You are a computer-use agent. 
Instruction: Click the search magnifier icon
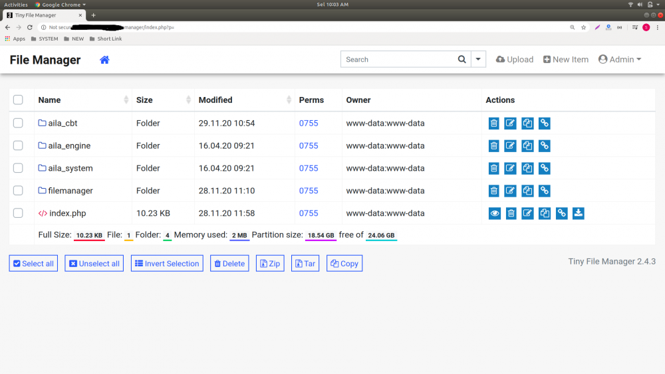pos(462,59)
